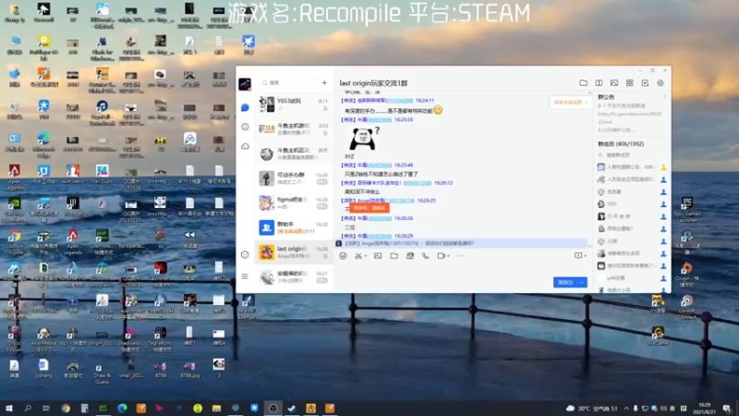Open group apps grid icon in header
739x416 pixels.
coord(630,83)
